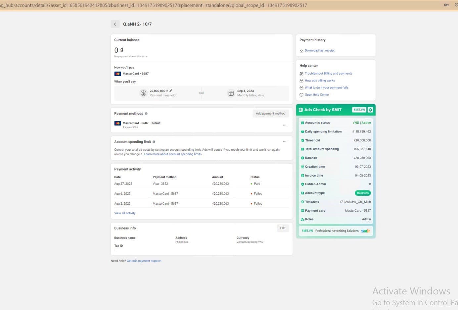
Task: Click the Open Help Center link
Action: pos(317,95)
